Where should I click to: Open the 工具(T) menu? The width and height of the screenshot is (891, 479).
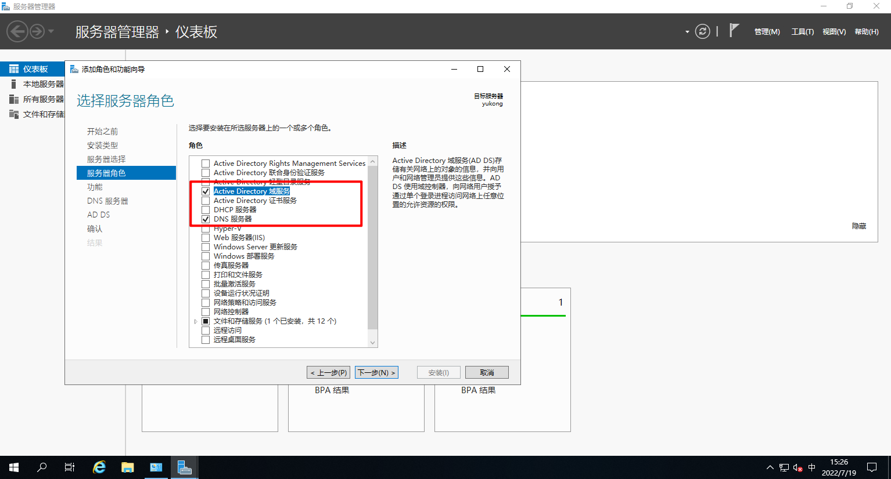[802, 32]
